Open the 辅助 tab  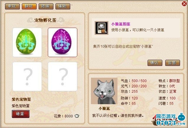coord(63,6)
